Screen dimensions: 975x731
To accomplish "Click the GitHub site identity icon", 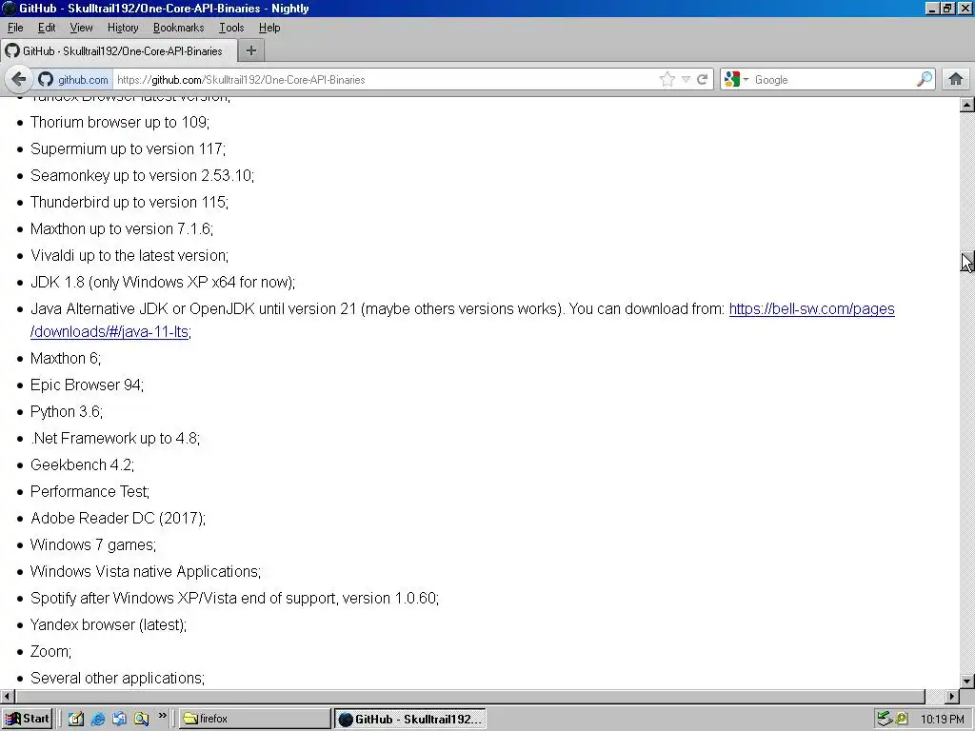I will click(x=46, y=80).
